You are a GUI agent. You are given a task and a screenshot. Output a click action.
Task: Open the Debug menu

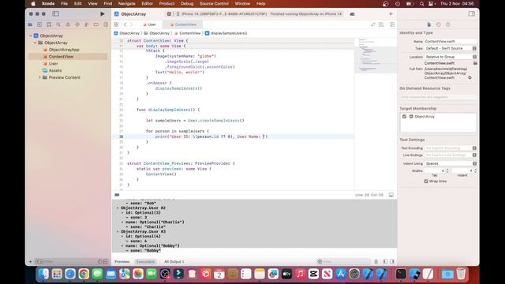187,3
